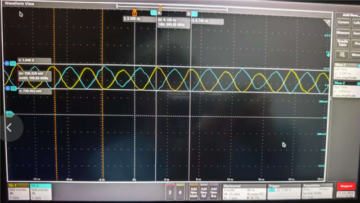Viewport: 360px width, 203px height.
Task: Click cursor readout t: 6.748 ns
Action: 208,21
